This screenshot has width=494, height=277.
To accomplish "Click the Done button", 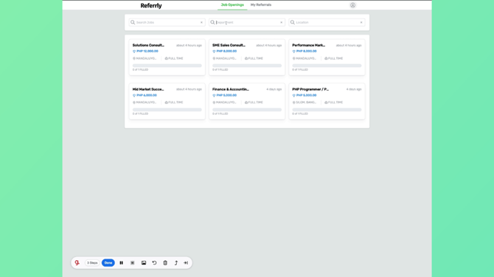I will [x=108, y=263].
